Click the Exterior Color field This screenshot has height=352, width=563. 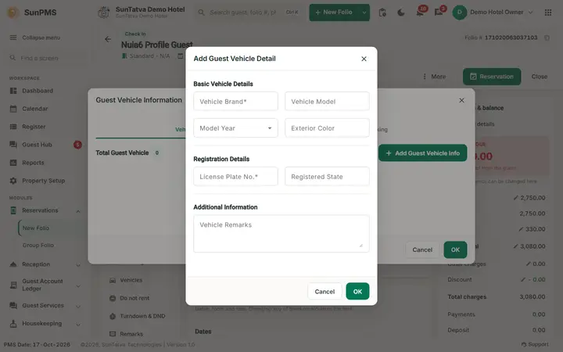[327, 128]
